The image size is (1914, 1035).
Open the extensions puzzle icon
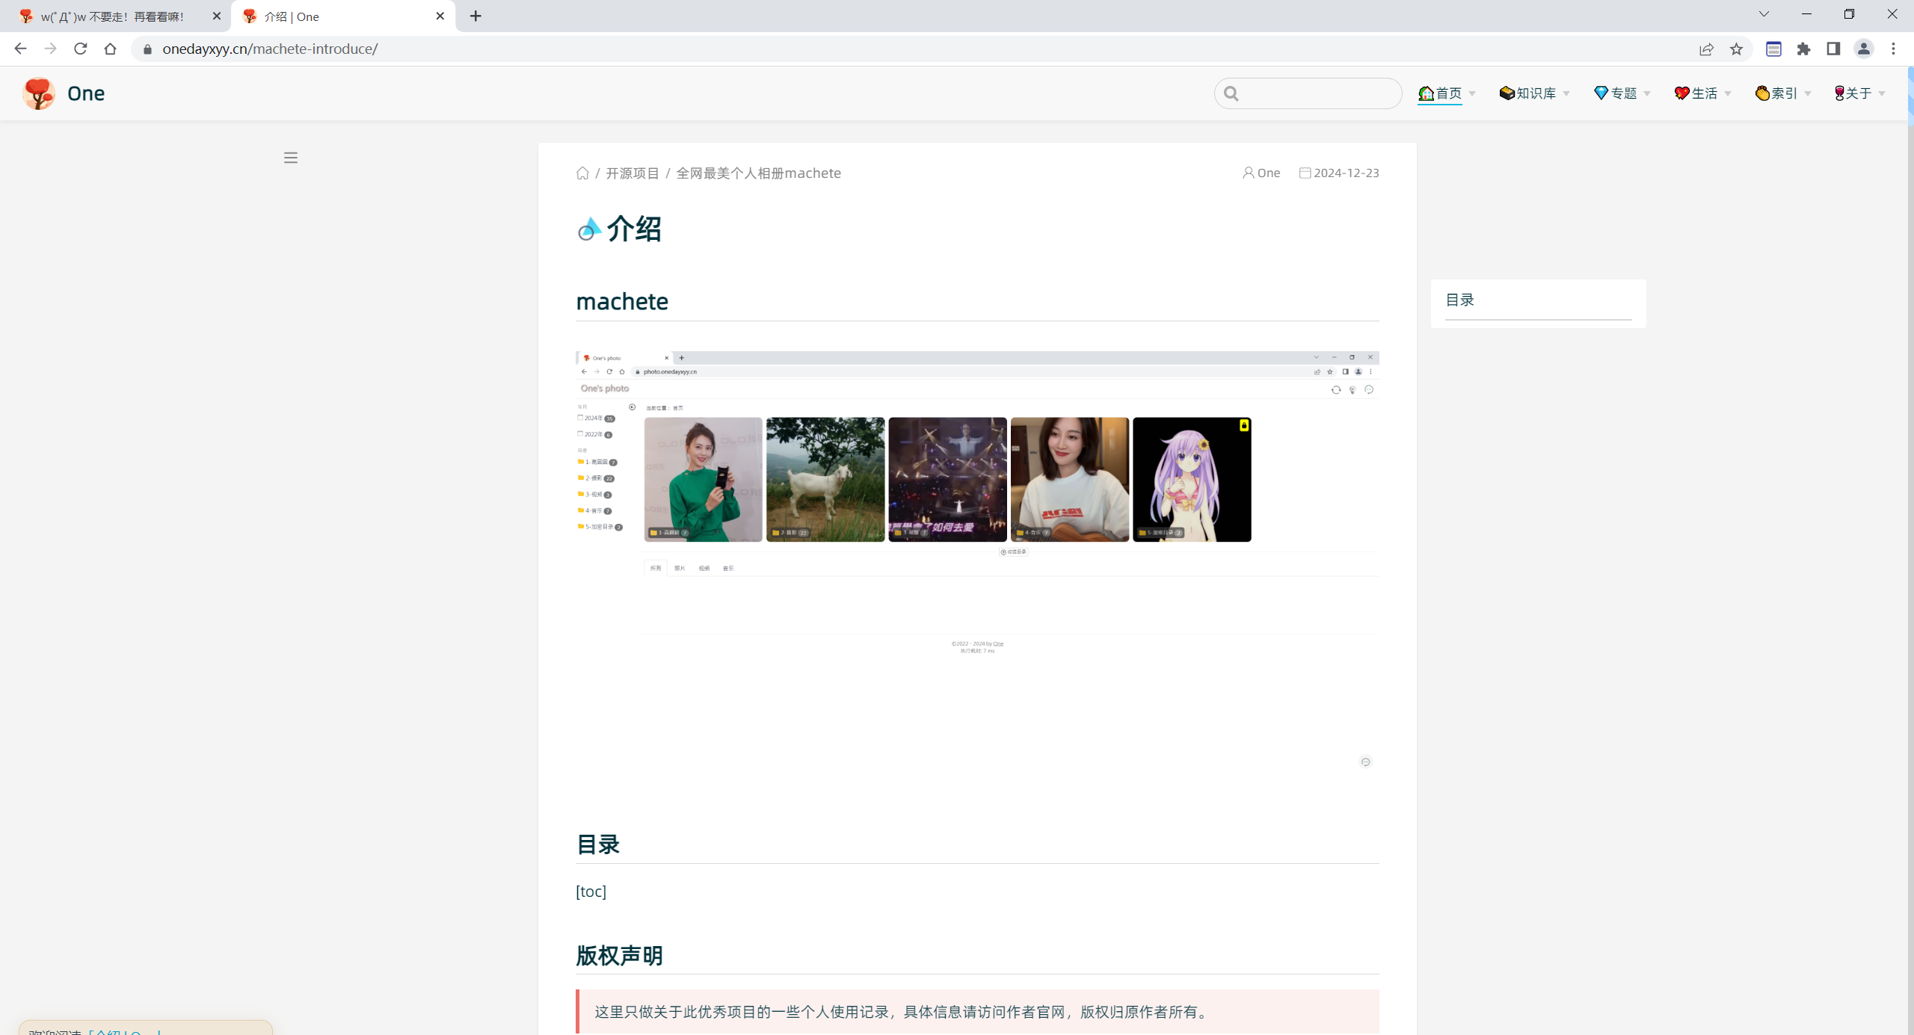point(1803,49)
